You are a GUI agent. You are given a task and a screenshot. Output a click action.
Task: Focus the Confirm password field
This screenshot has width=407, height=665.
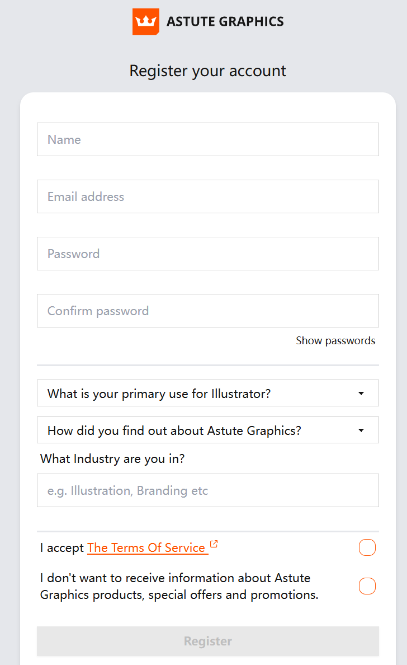click(x=208, y=311)
